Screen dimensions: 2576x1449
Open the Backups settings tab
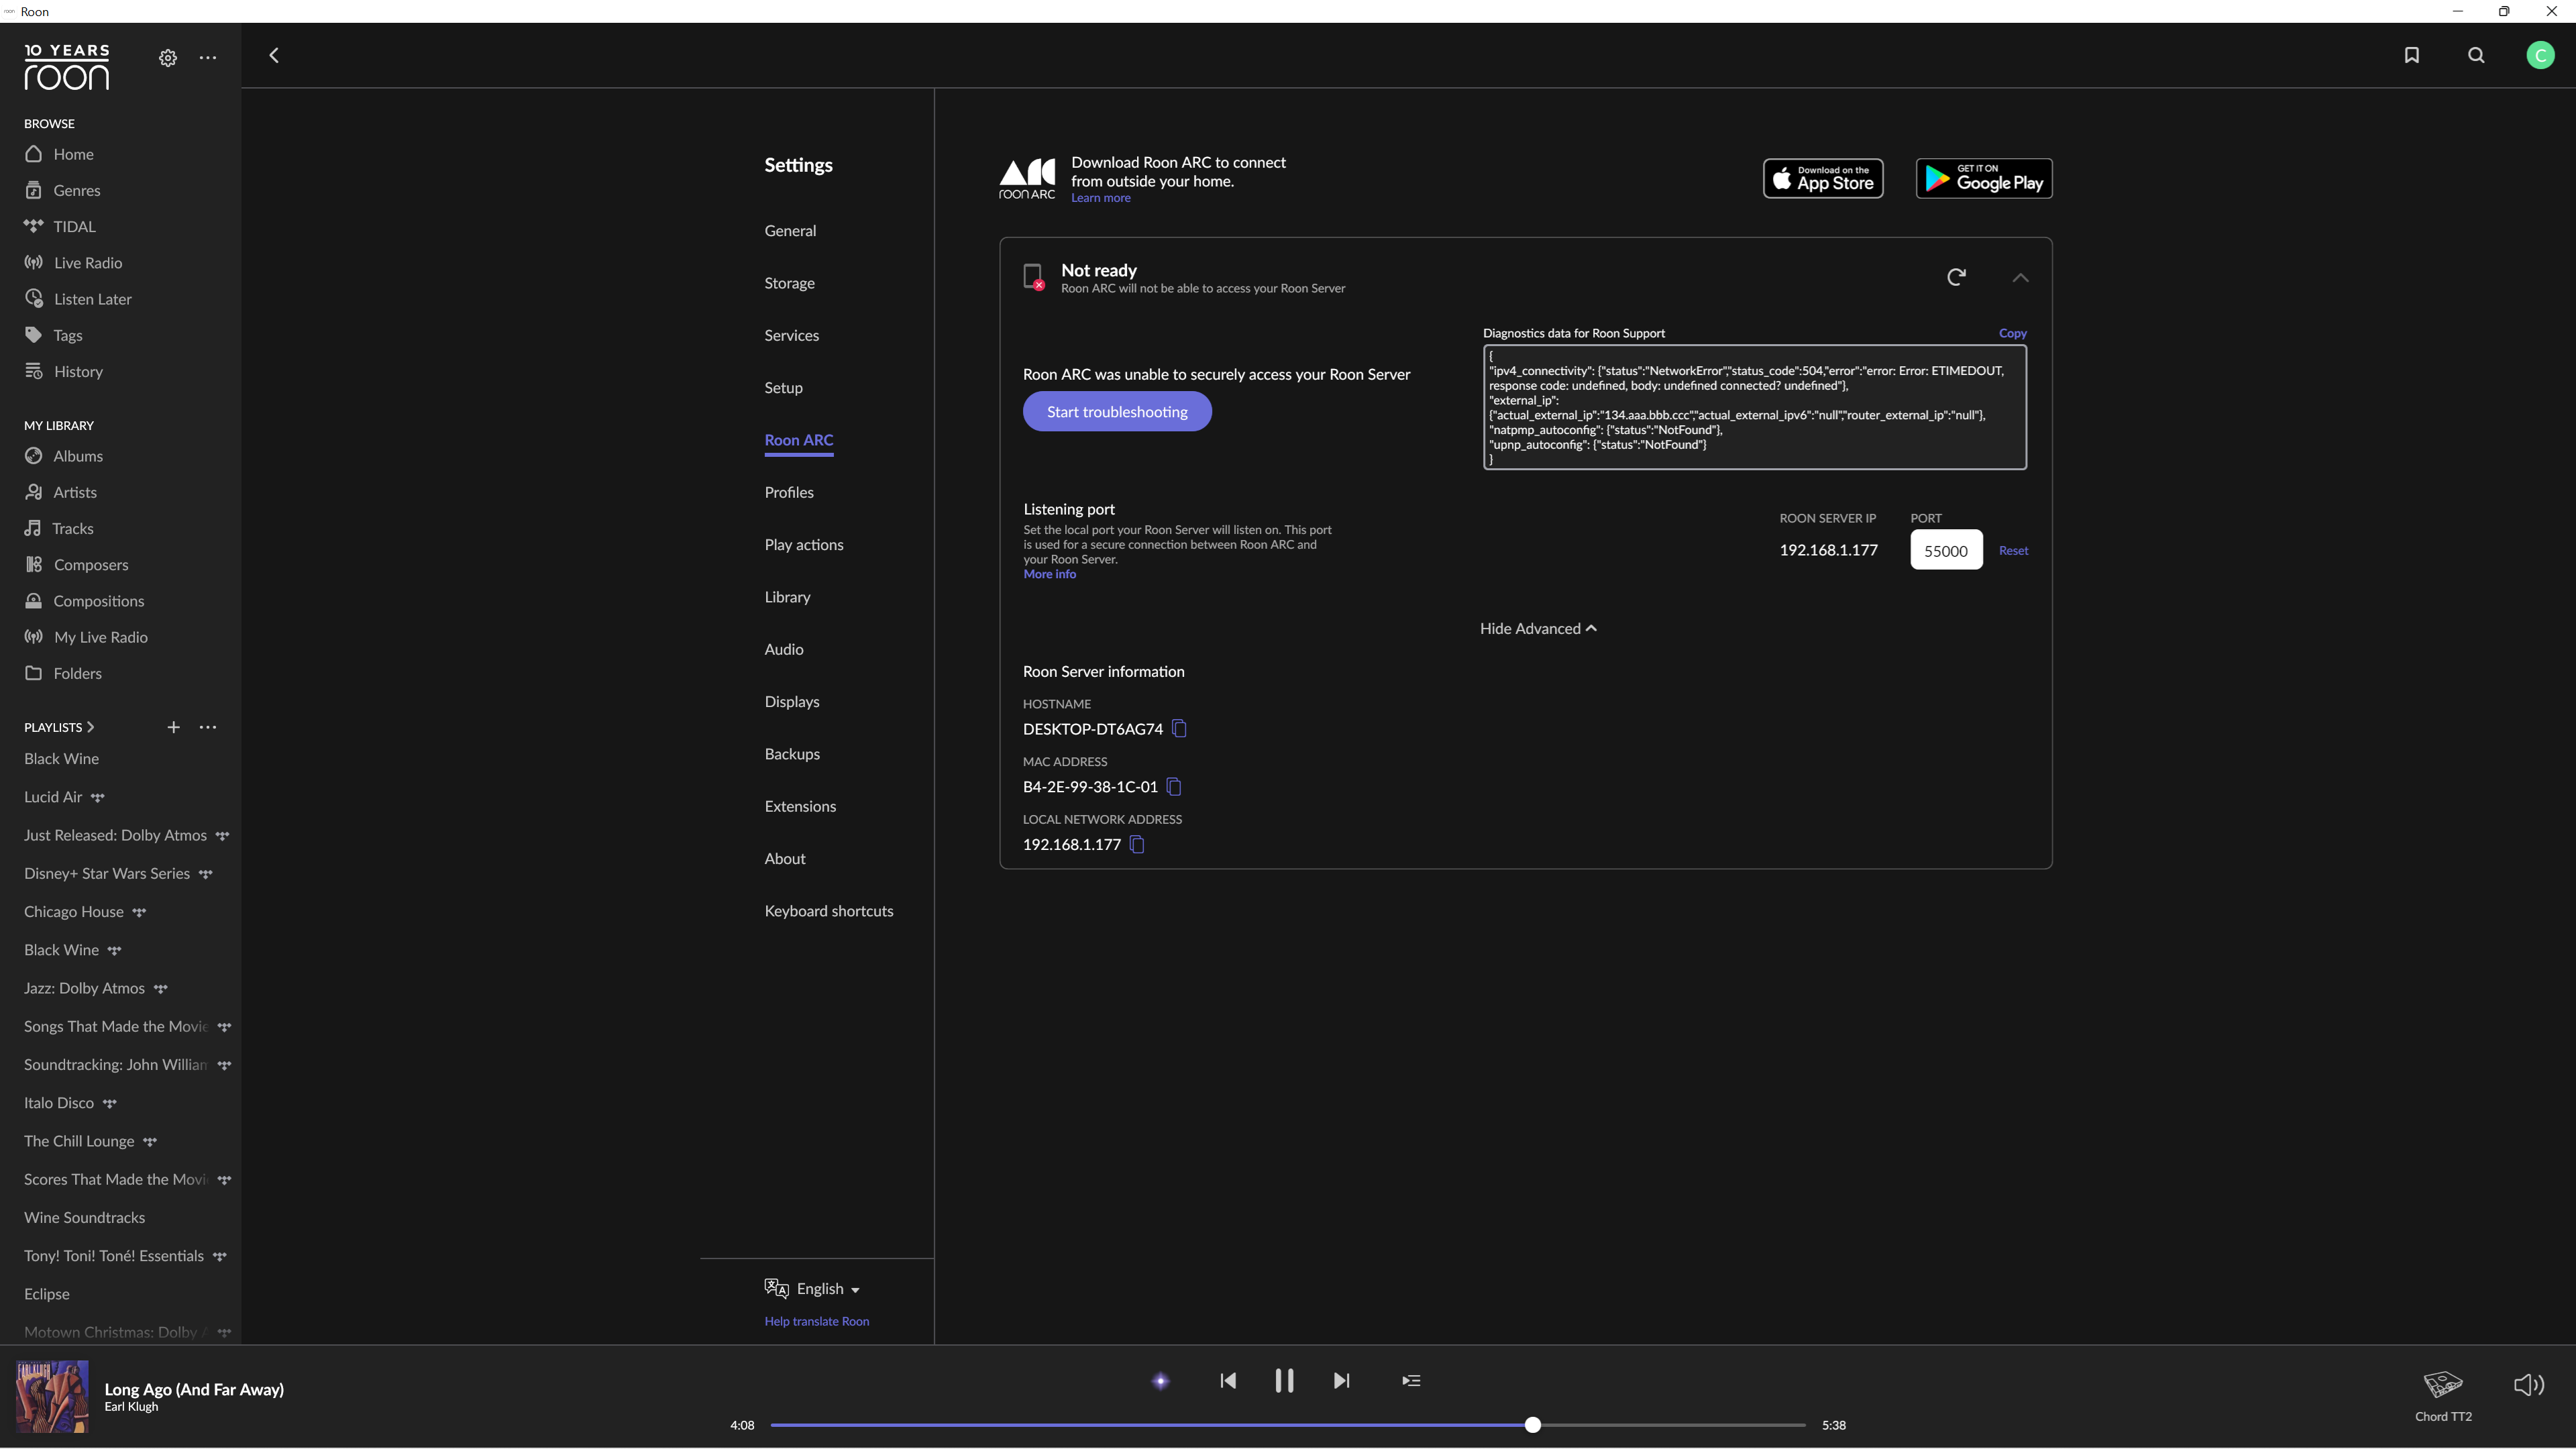pos(791,754)
